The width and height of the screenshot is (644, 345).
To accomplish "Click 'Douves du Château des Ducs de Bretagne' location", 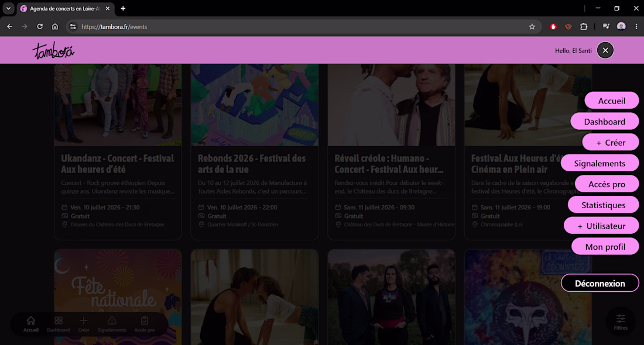I will click(x=118, y=225).
